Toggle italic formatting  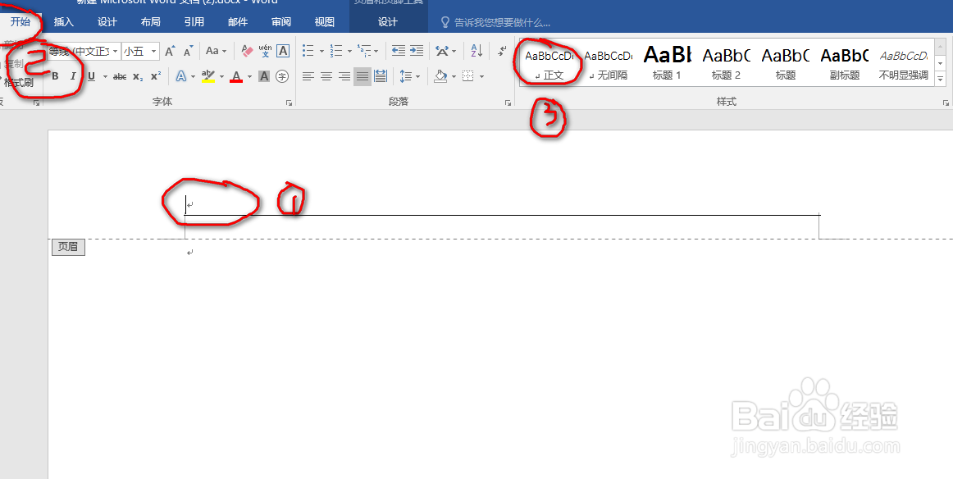tap(73, 76)
